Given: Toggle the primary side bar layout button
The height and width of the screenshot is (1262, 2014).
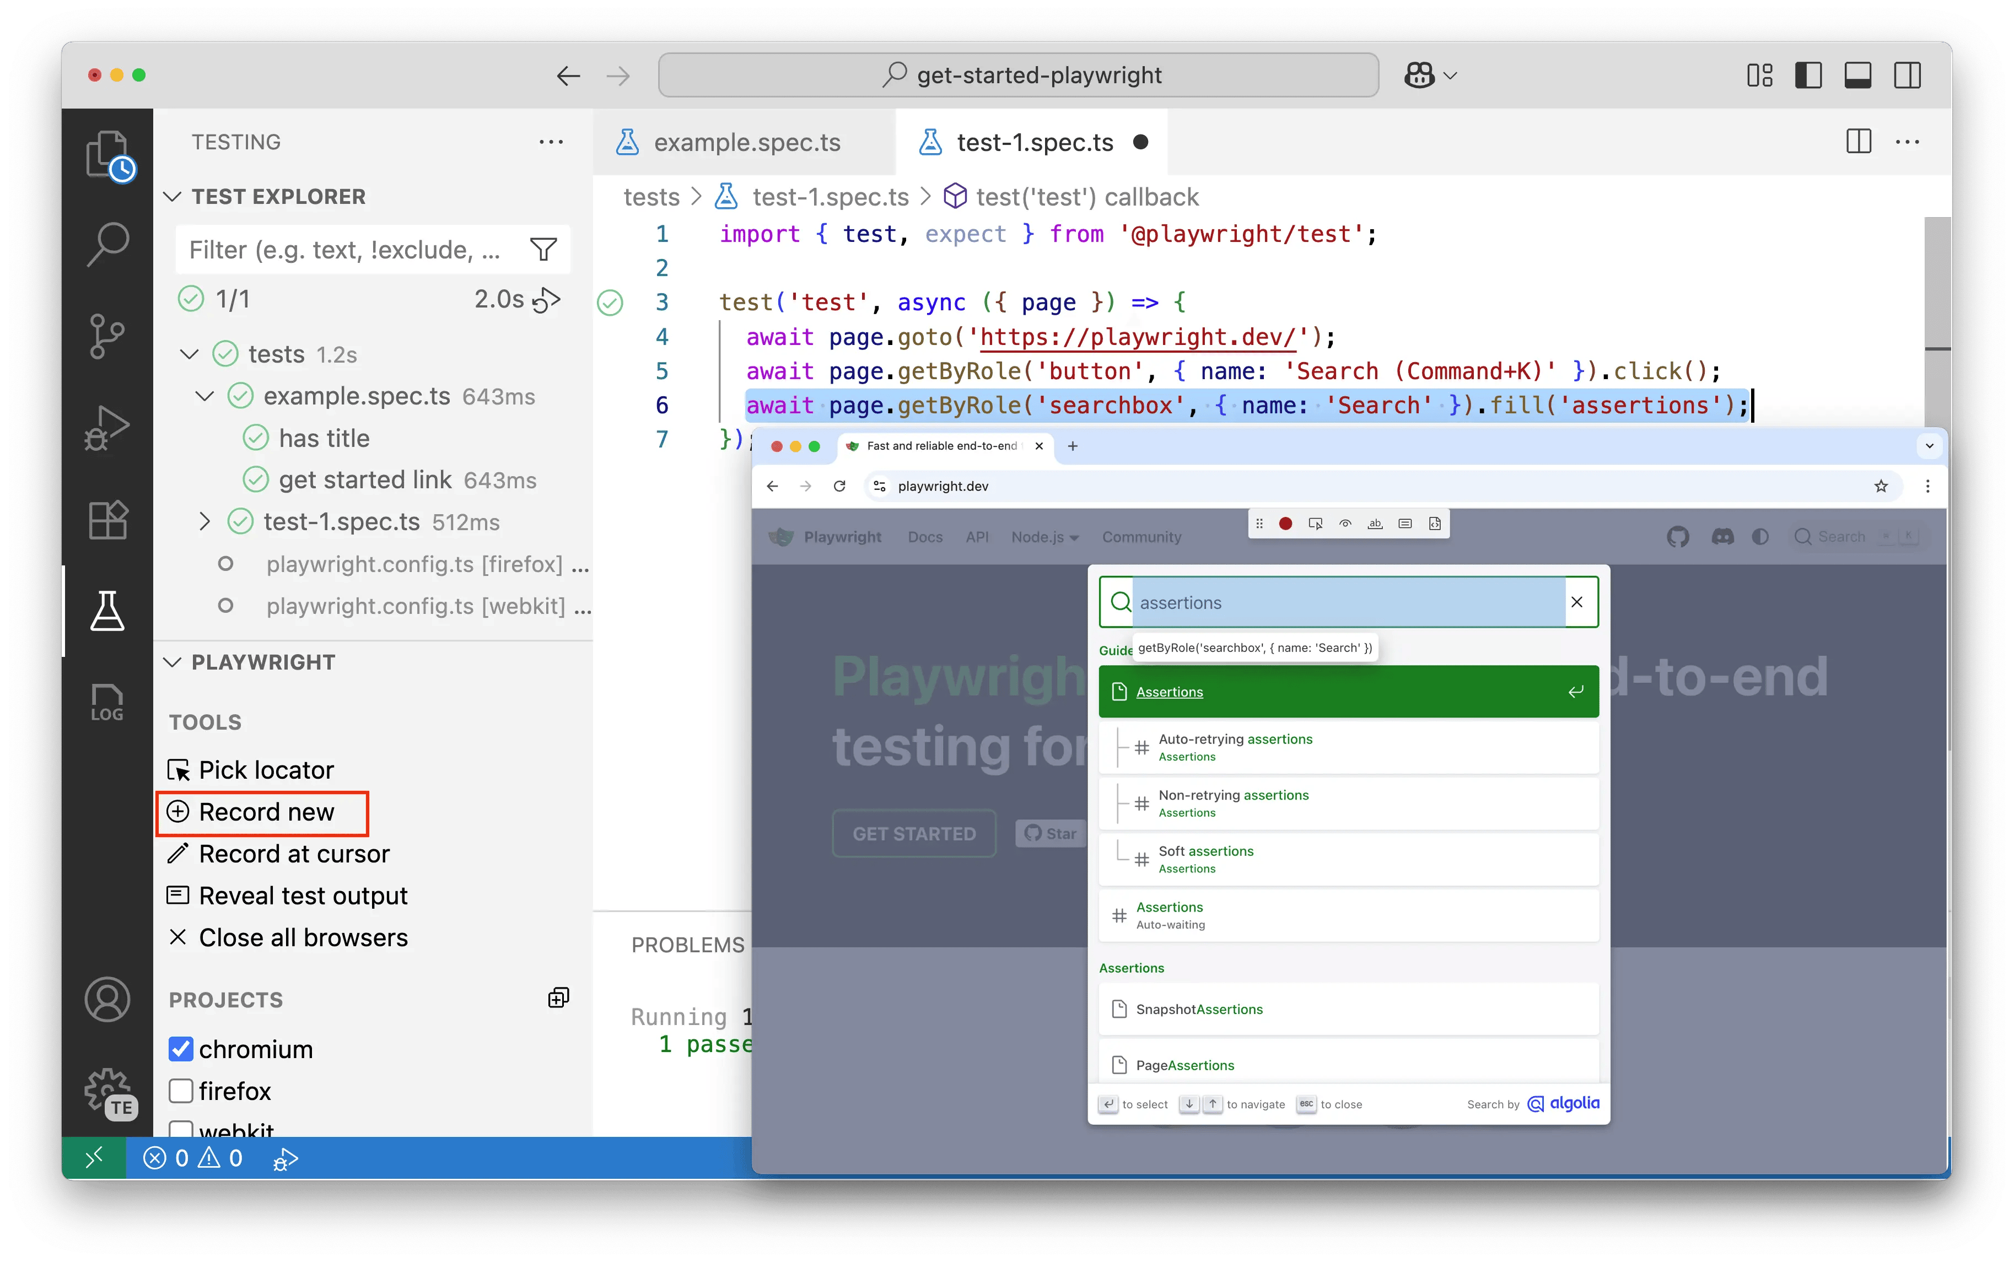Looking at the screenshot, I should tap(1808, 75).
